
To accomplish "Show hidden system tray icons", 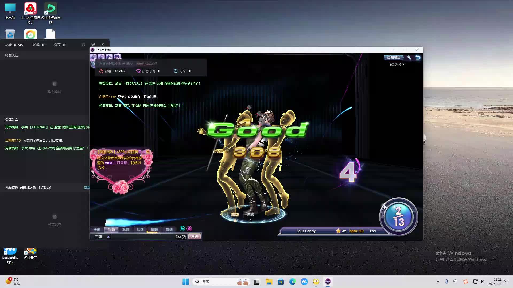I will pos(438,282).
